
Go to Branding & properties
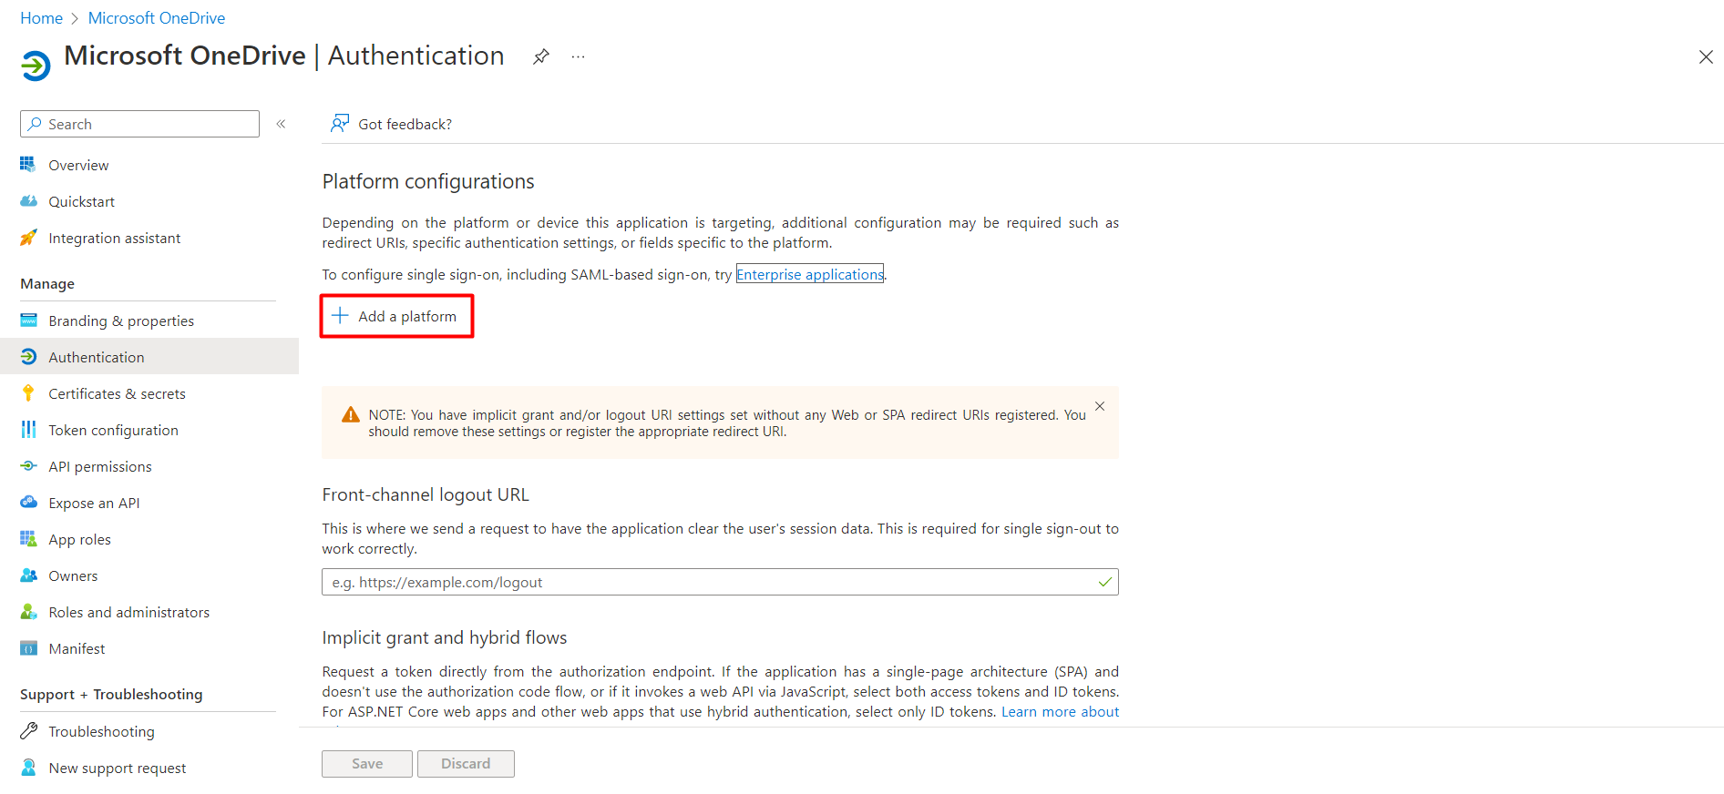121,321
